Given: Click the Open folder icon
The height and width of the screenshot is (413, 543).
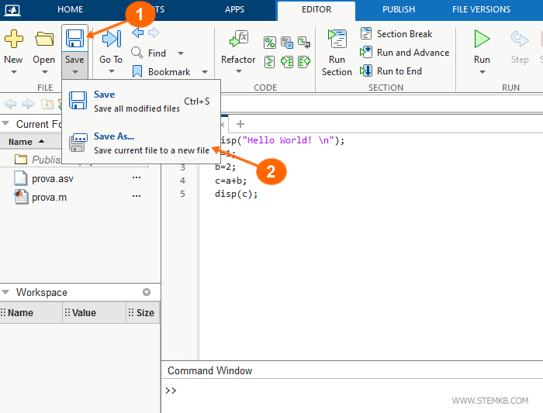Looking at the screenshot, I should (44, 39).
